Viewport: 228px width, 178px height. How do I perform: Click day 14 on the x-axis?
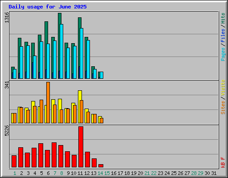100,173
